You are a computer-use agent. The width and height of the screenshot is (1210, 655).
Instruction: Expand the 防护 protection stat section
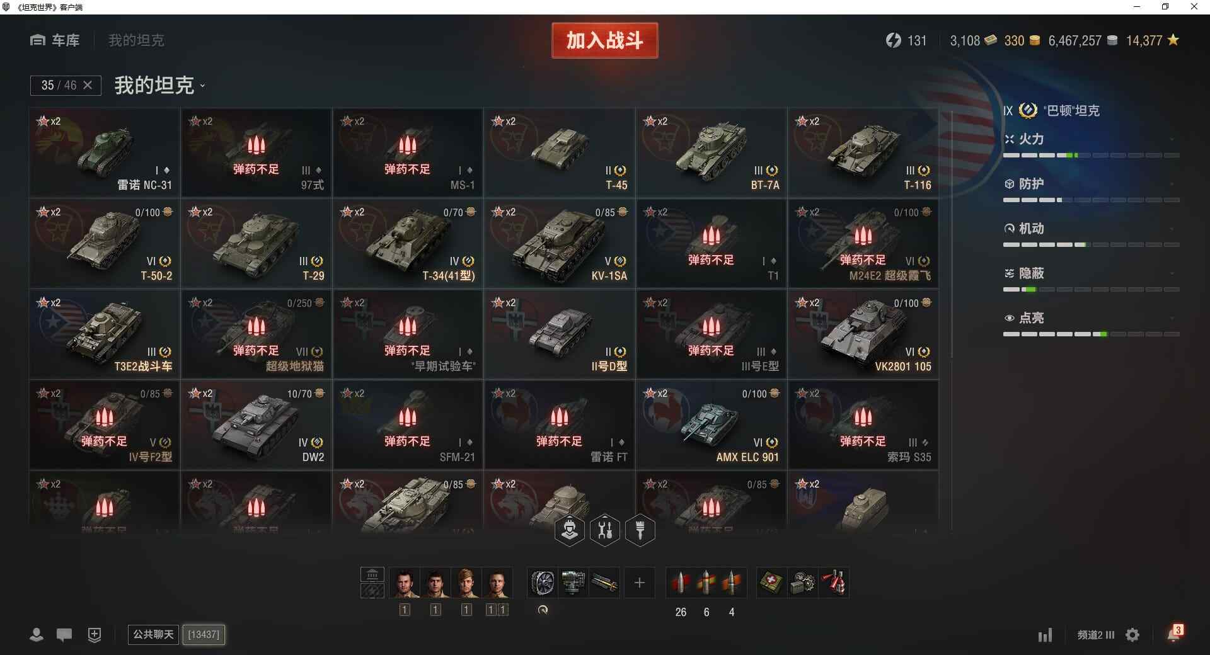point(1091,184)
